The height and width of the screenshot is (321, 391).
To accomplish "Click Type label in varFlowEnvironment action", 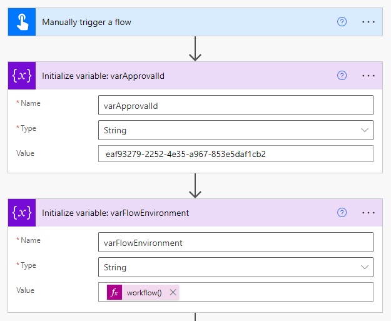I will [x=28, y=265].
